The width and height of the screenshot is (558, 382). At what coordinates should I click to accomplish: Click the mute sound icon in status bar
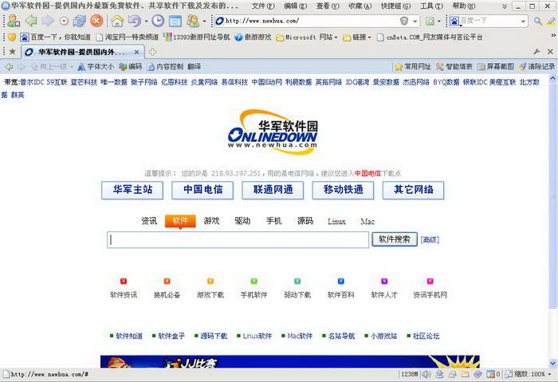[426, 374]
